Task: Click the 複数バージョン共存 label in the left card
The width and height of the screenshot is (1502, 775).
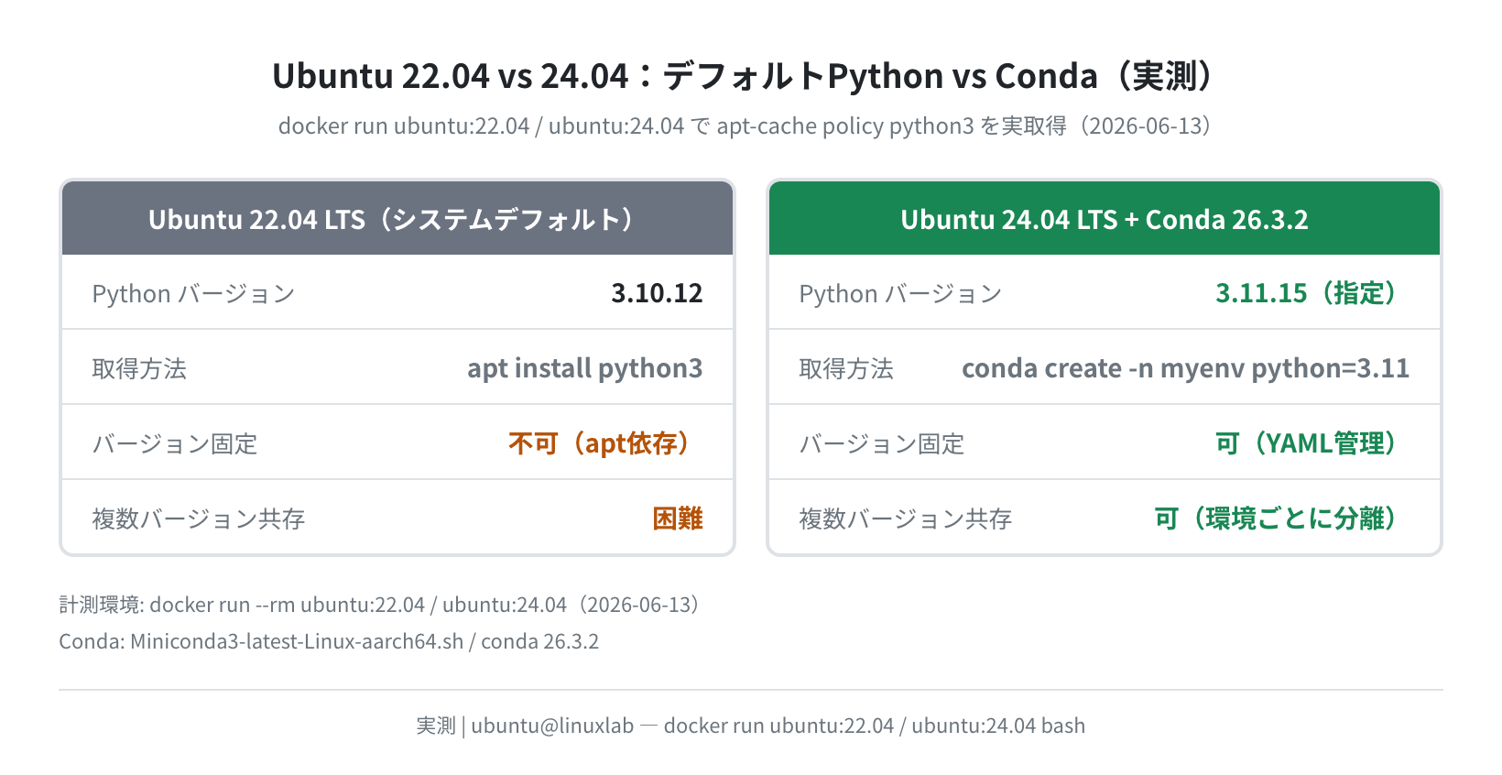Action: [x=198, y=519]
